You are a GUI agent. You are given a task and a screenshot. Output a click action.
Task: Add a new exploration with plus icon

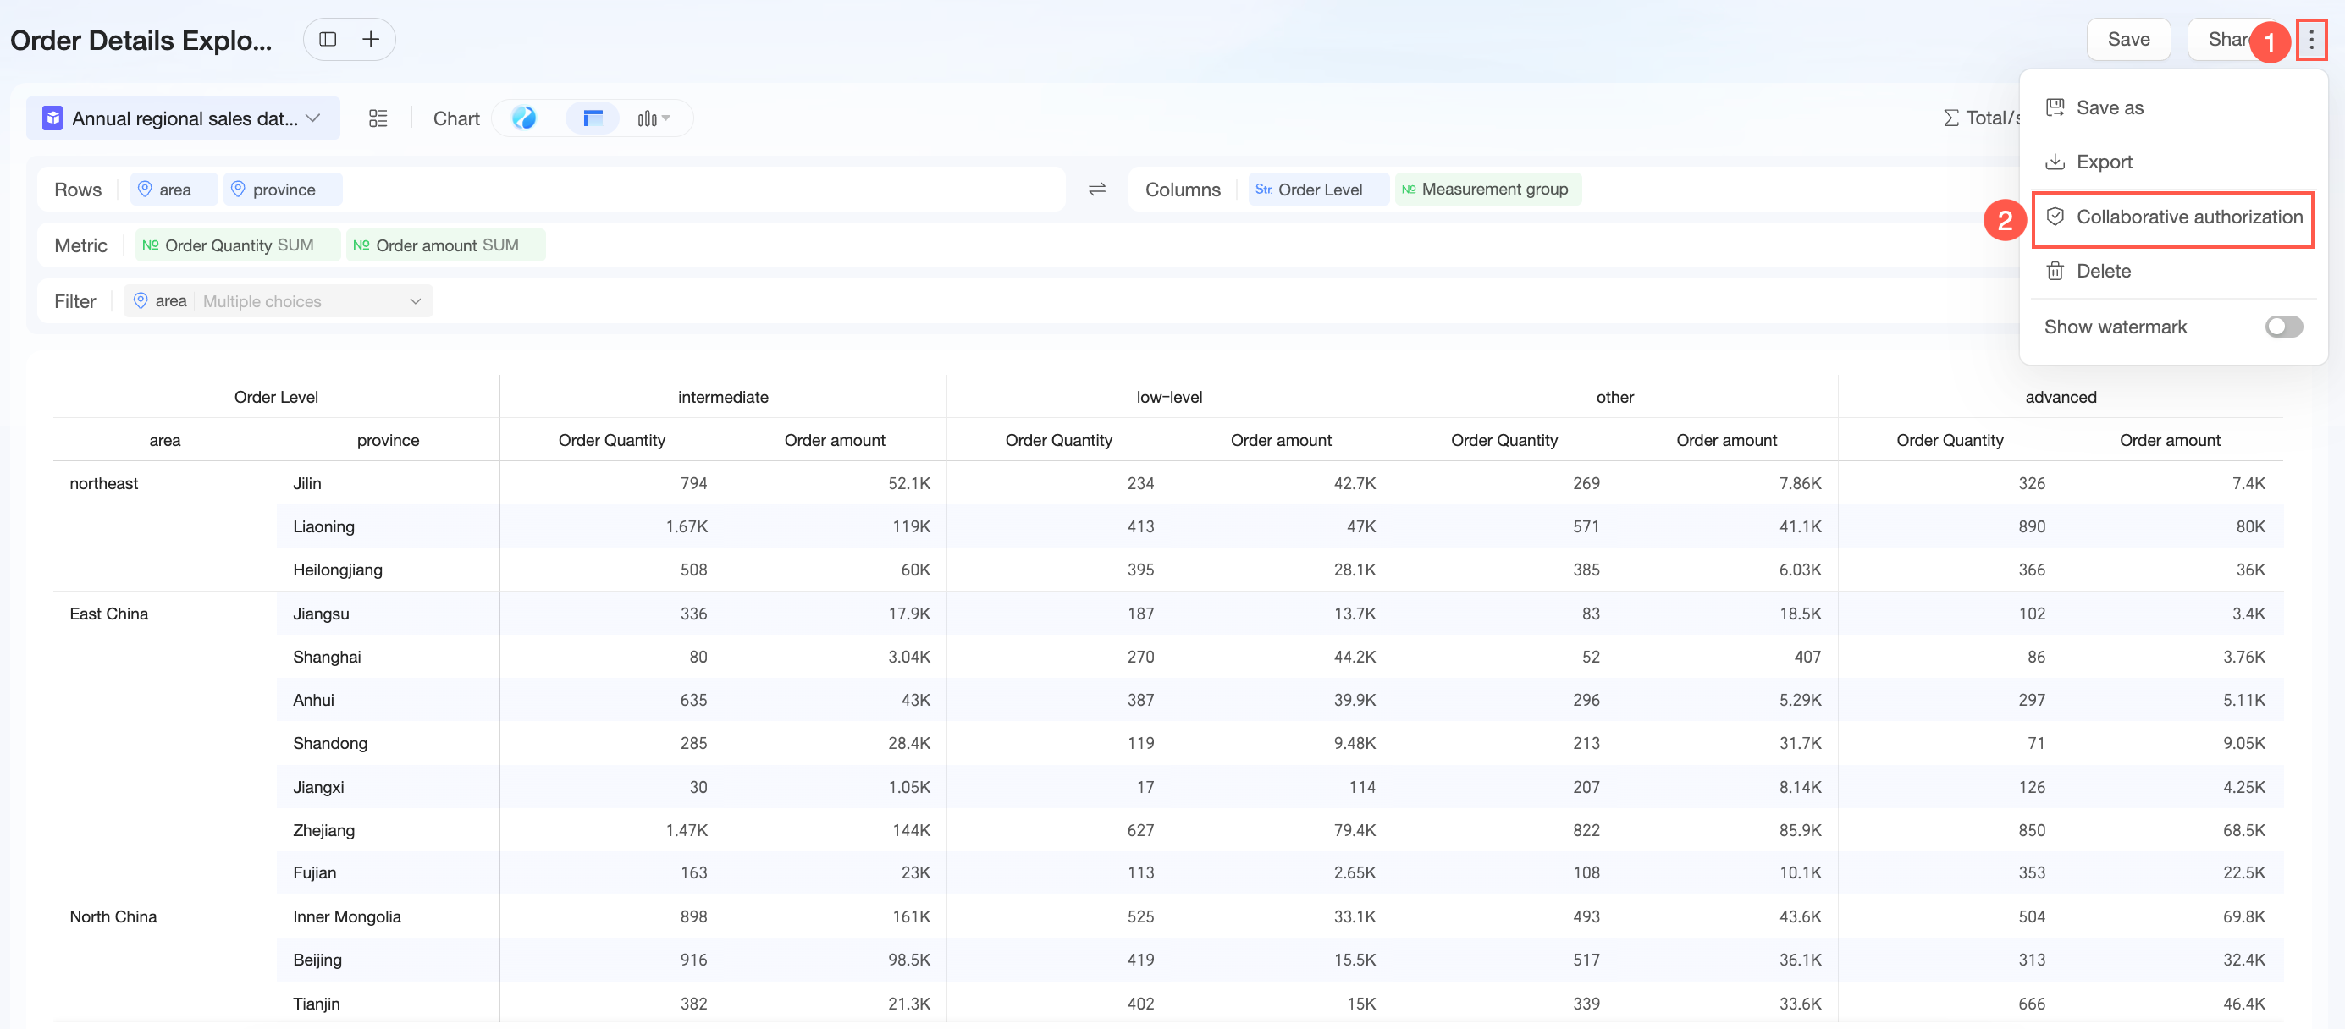(371, 39)
